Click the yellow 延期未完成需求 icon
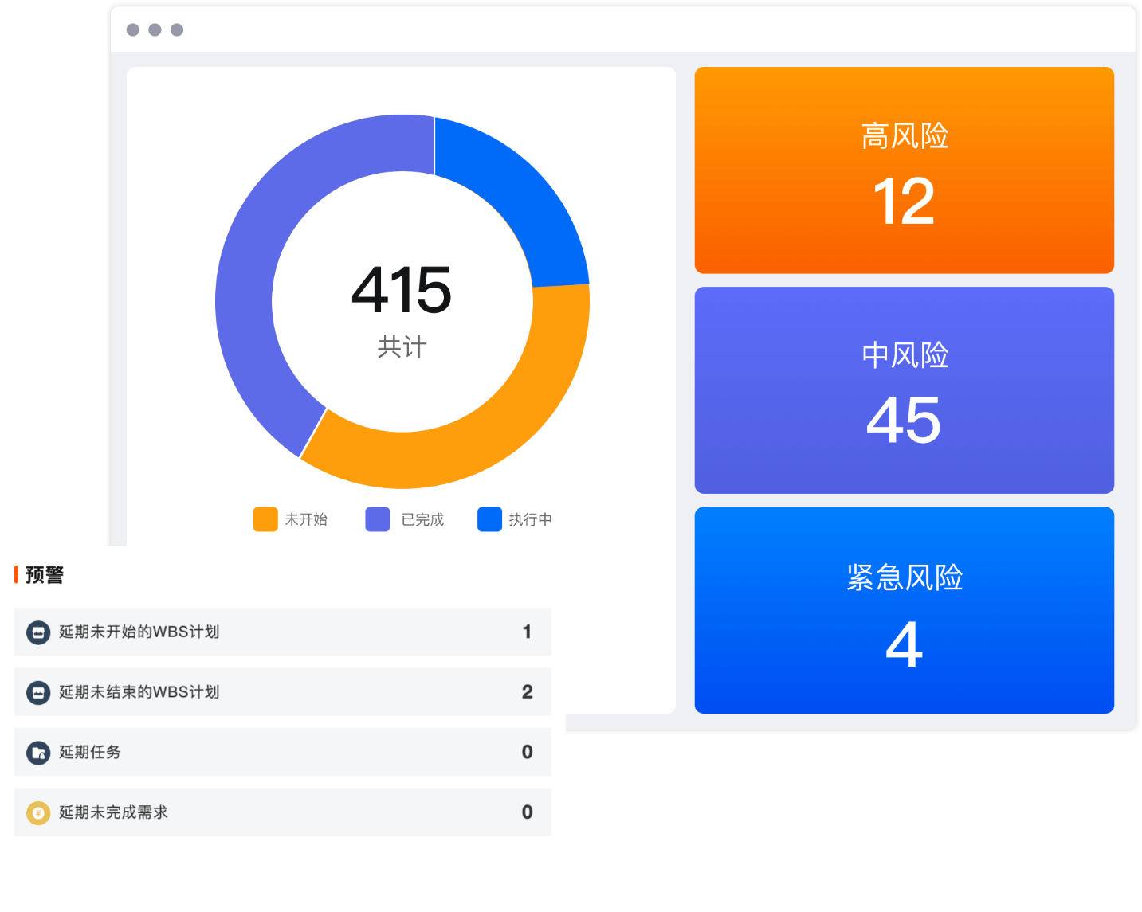Viewport: 1142px width, 912px height. [38, 812]
